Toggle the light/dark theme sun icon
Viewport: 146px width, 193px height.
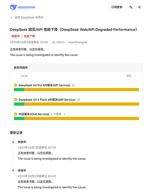coord(139,7)
